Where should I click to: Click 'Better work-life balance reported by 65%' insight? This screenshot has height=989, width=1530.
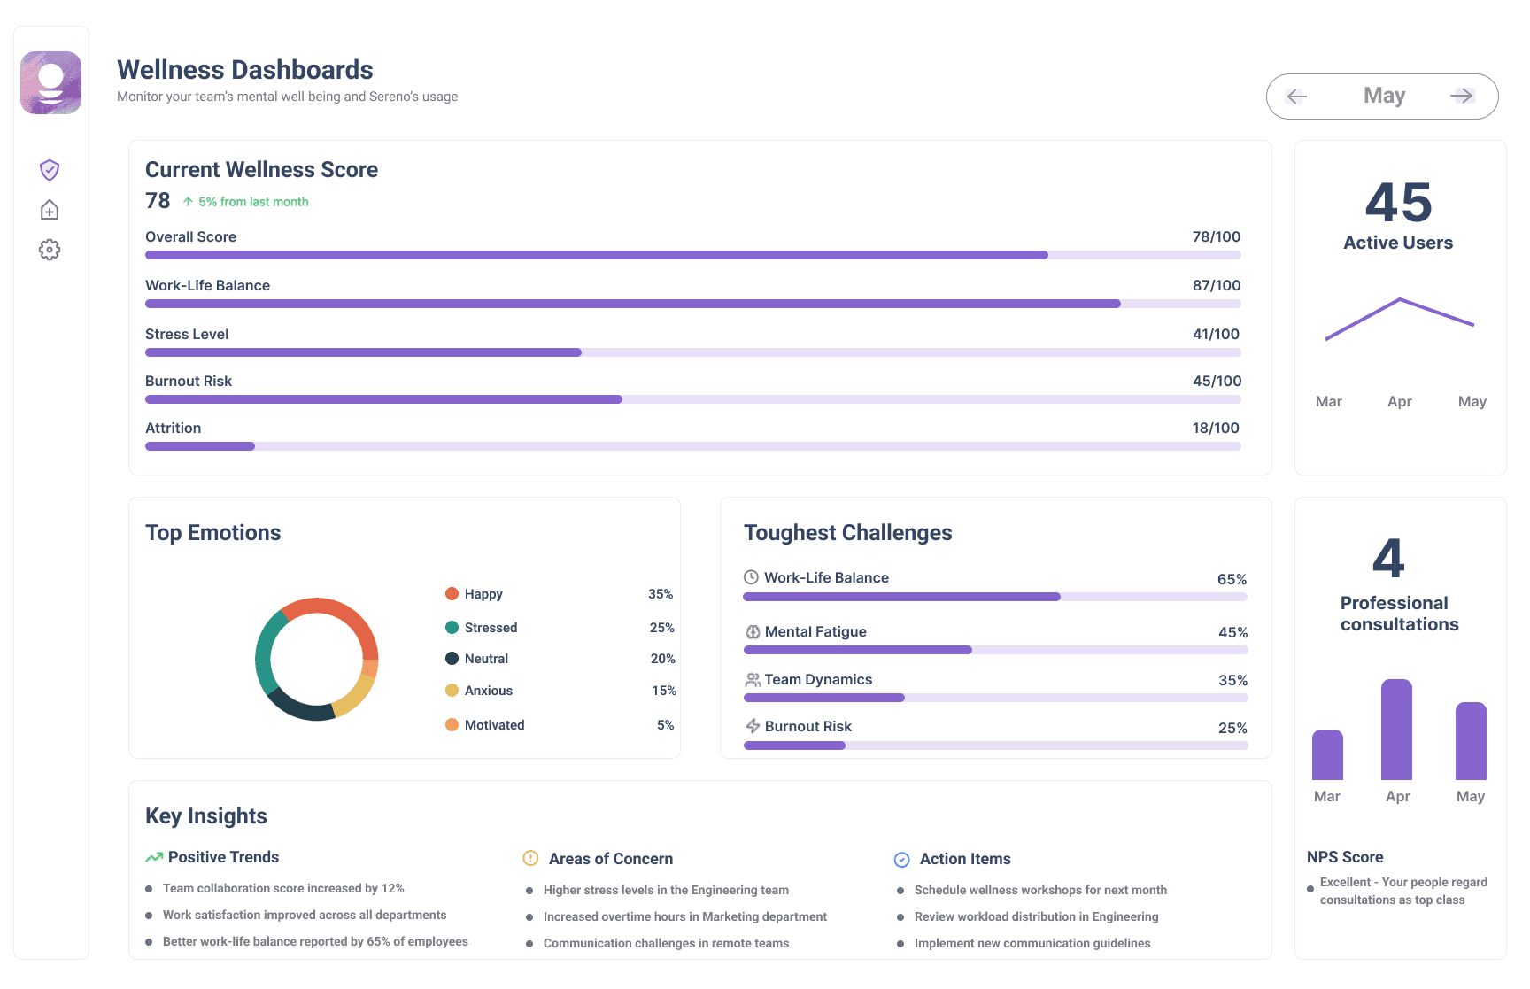(315, 941)
